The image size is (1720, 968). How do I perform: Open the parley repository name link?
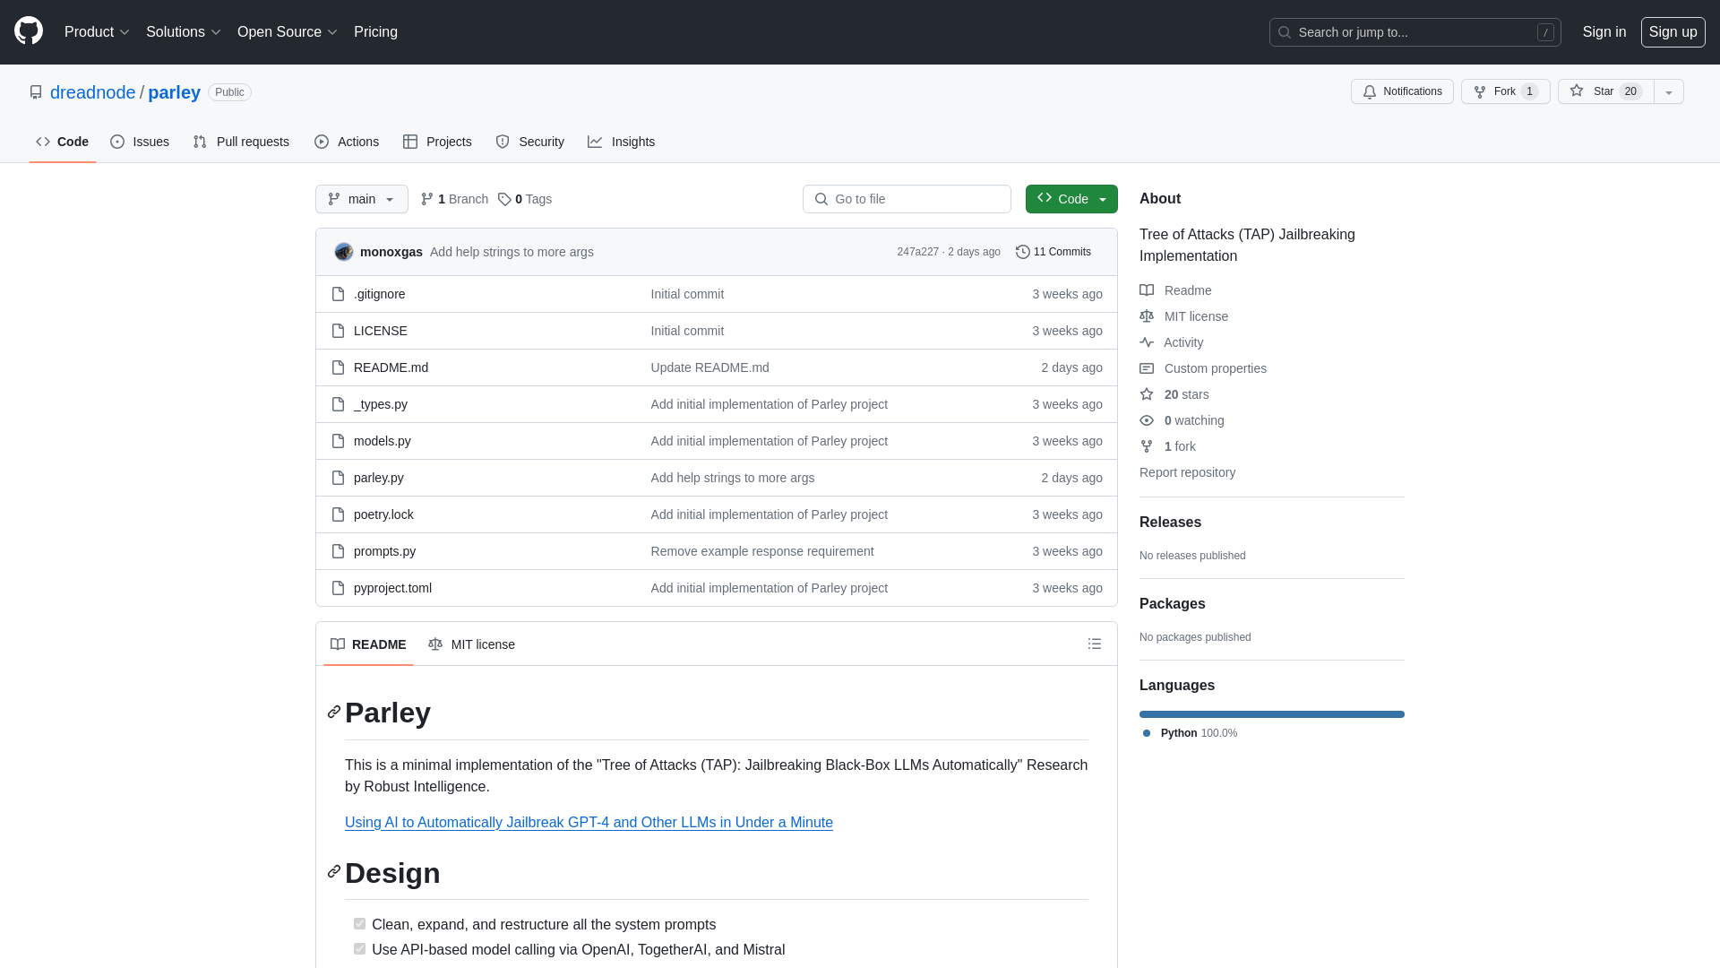(x=174, y=92)
